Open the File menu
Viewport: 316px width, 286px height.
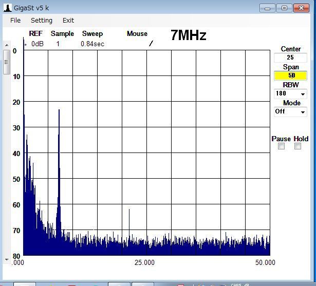15,21
